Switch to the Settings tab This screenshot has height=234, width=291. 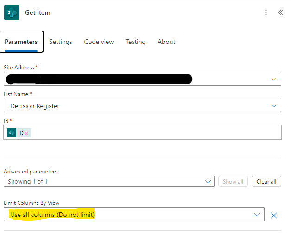[x=61, y=42]
